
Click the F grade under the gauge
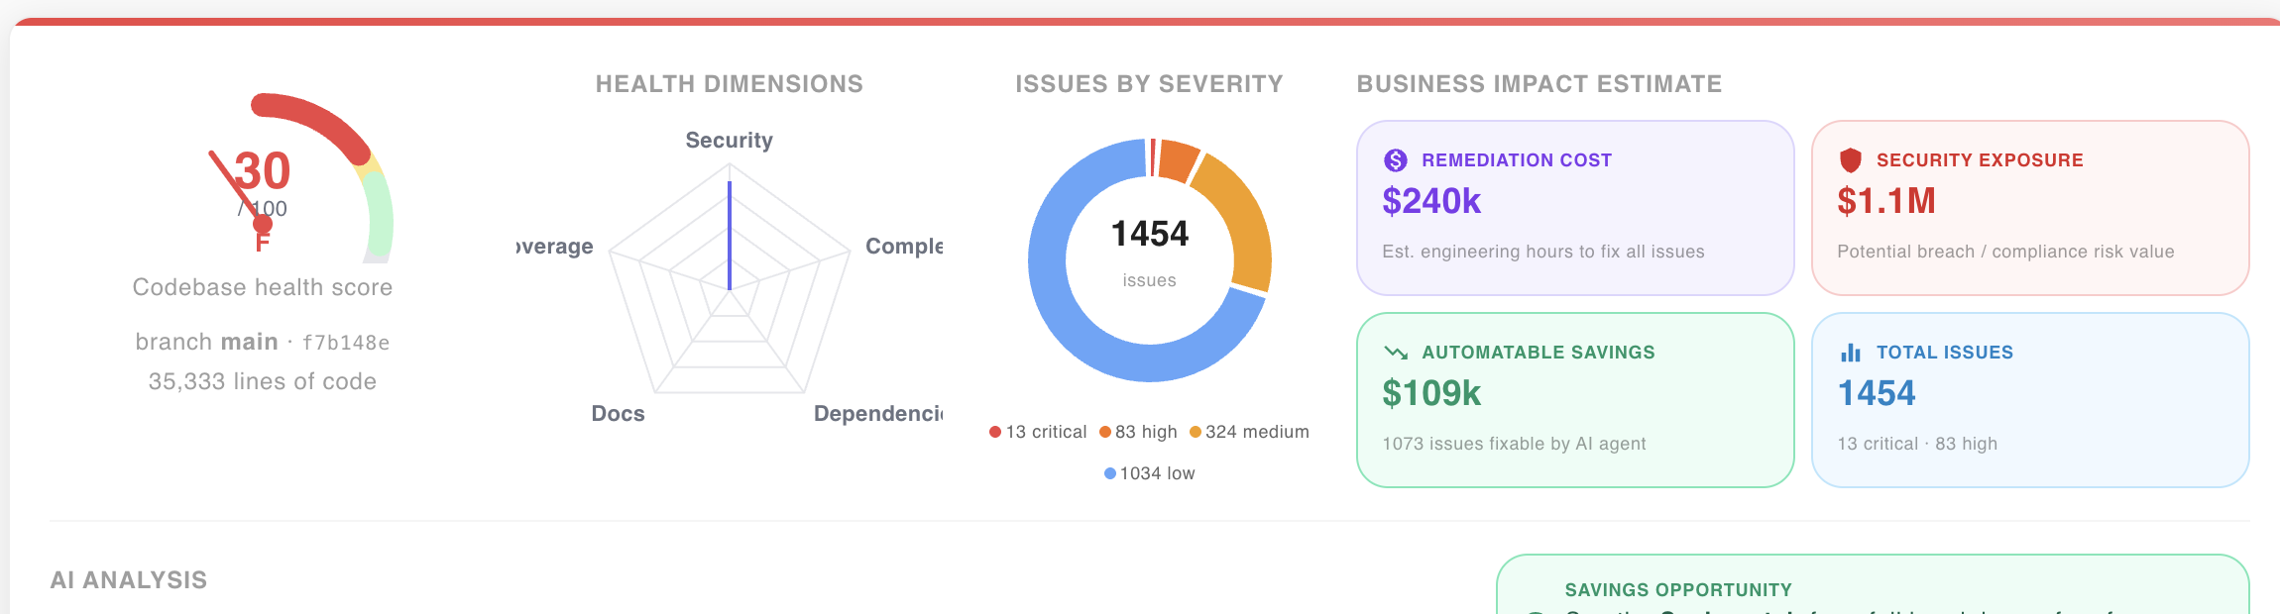(x=263, y=243)
